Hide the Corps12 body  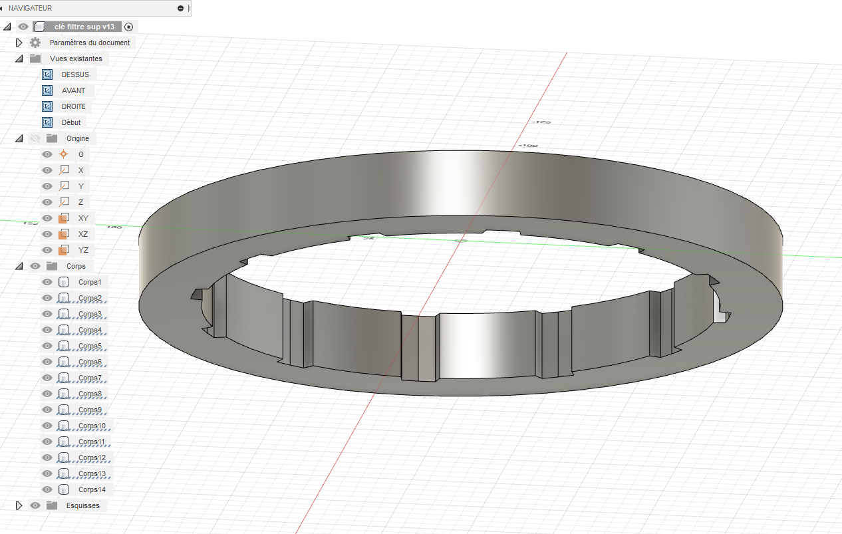click(47, 458)
